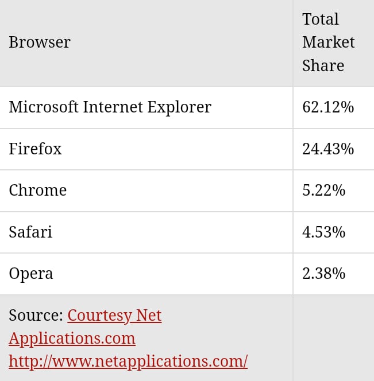The width and height of the screenshot is (374, 381).
Task: Select the 4.53% market share value
Action: tap(323, 232)
